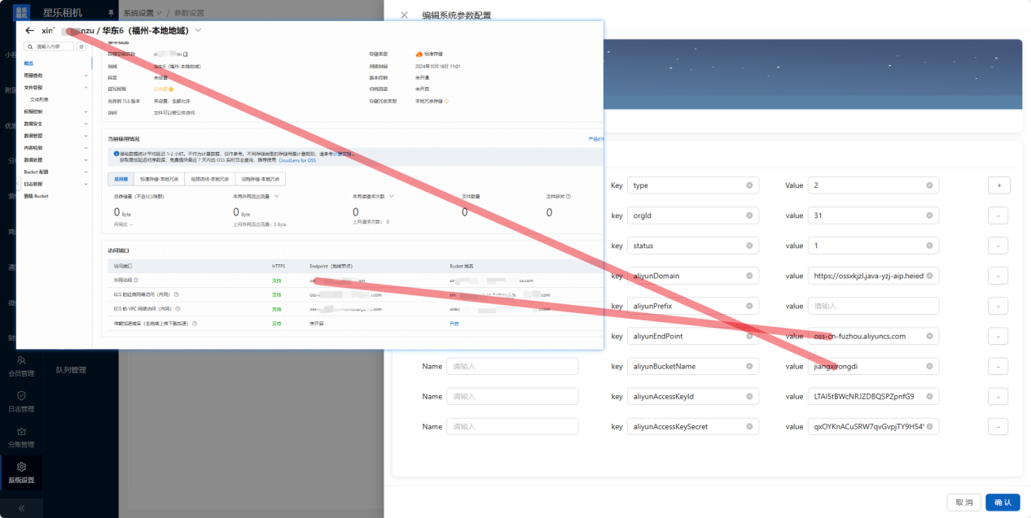Click the 确认 confirm button

click(1002, 503)
